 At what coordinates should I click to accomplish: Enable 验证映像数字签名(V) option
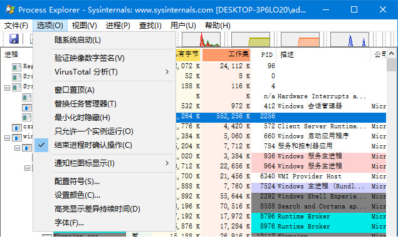(105, 58)
